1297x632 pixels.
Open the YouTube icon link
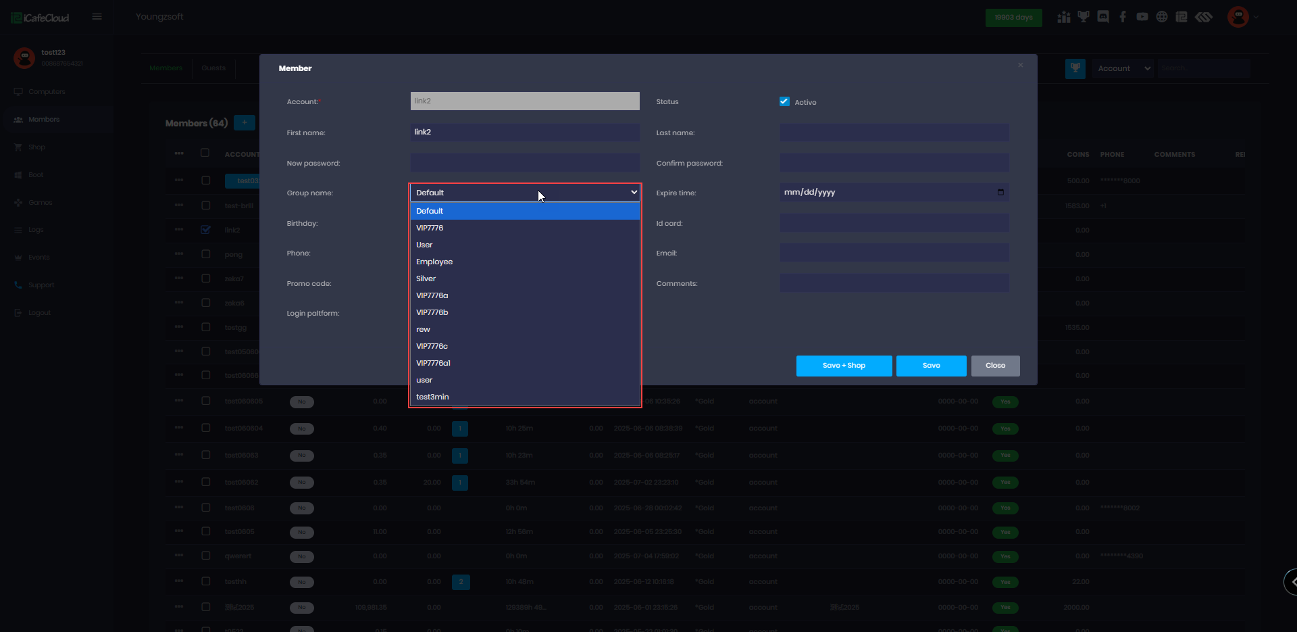[1142, 17]
